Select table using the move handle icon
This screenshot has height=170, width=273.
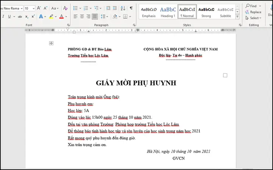tap(51, 43)
